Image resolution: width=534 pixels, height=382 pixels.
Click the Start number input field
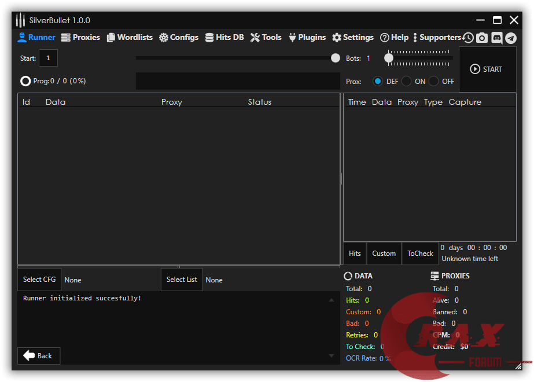click(48, 58)
